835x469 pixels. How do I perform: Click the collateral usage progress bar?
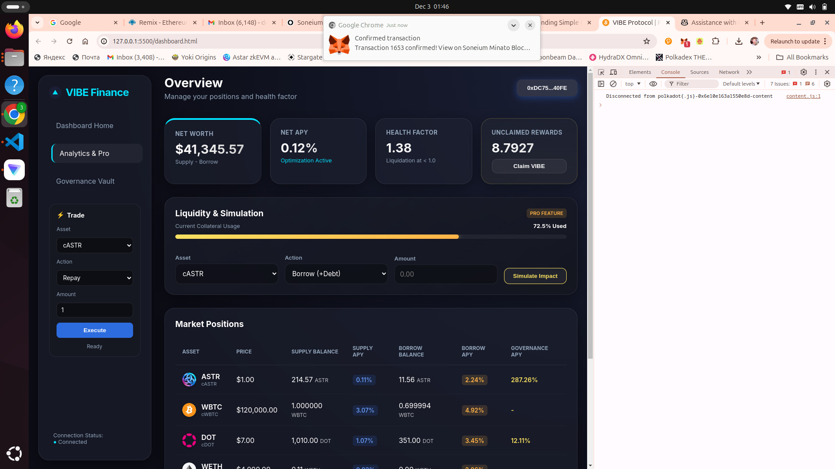click(x=371, y=237)
